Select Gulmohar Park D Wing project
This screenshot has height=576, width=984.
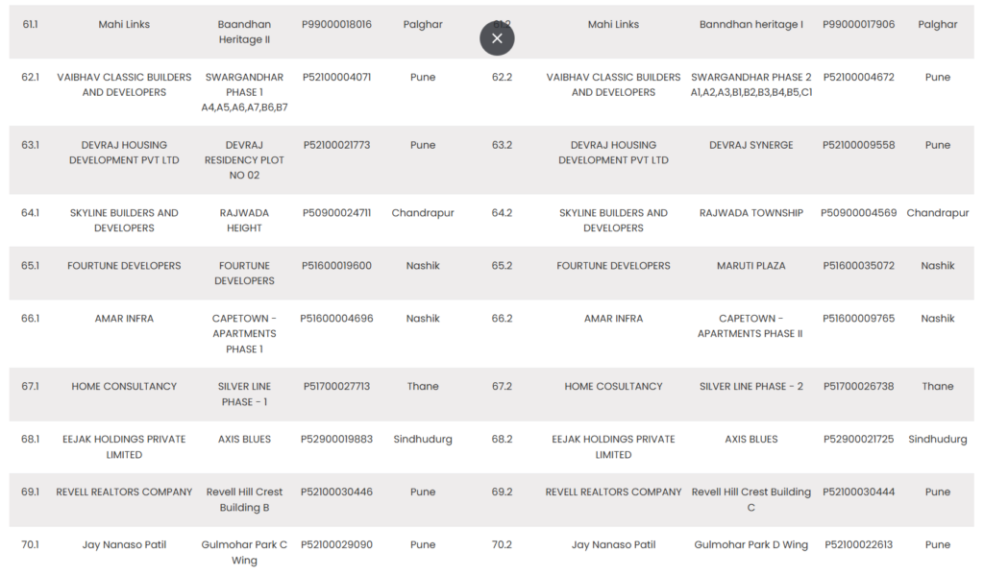(x=752, y=543)
